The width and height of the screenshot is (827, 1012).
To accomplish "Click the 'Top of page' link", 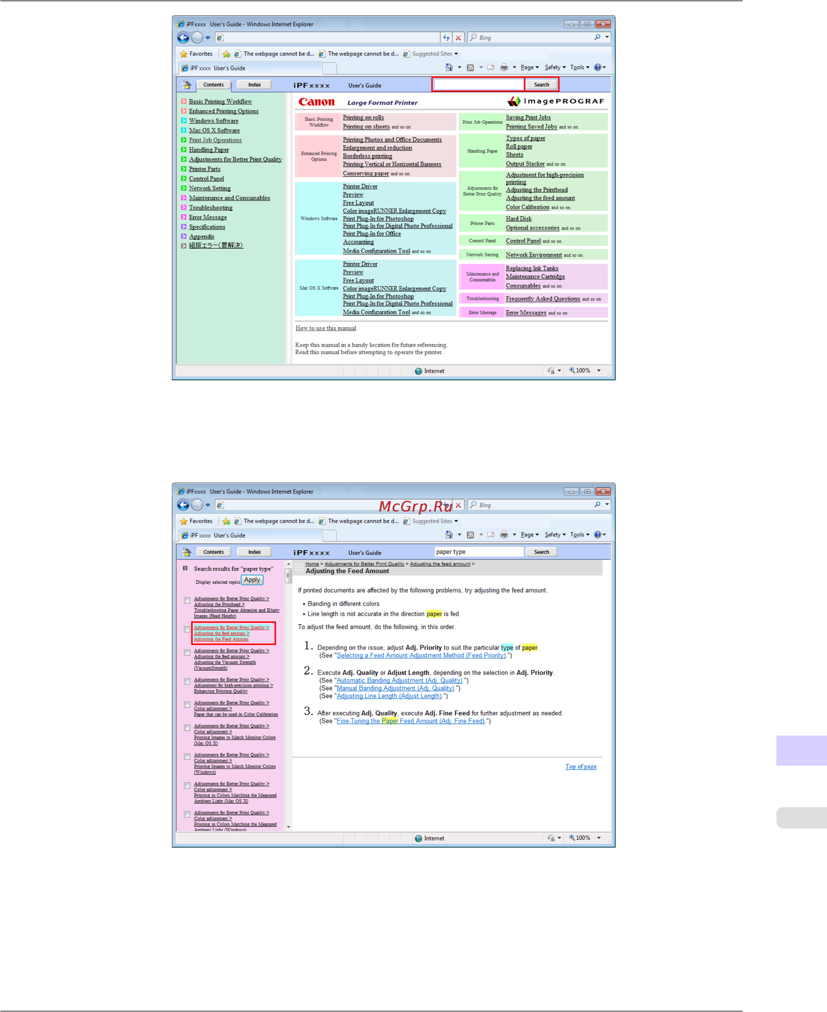I will (581, 767).
